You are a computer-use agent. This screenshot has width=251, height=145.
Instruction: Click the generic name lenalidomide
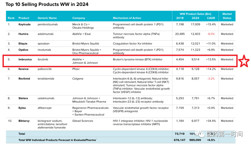(x=46, y=79)
